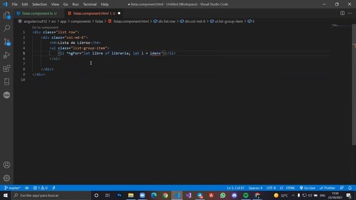Viewport: 356px width, 200px height.
Task: Open the Extensions view
Action: click(7, 68)
